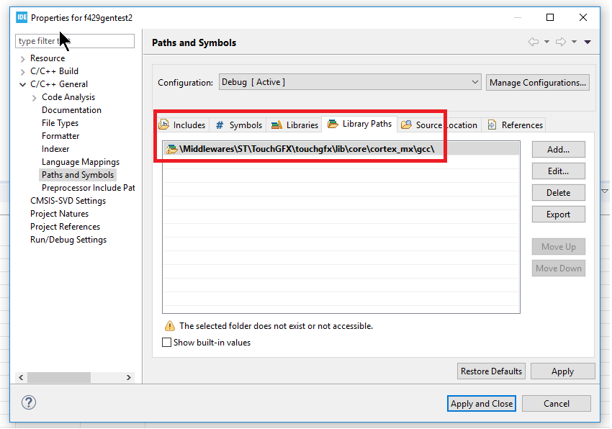
Task: Select File Types in the tree
Action: click(60, 123)
